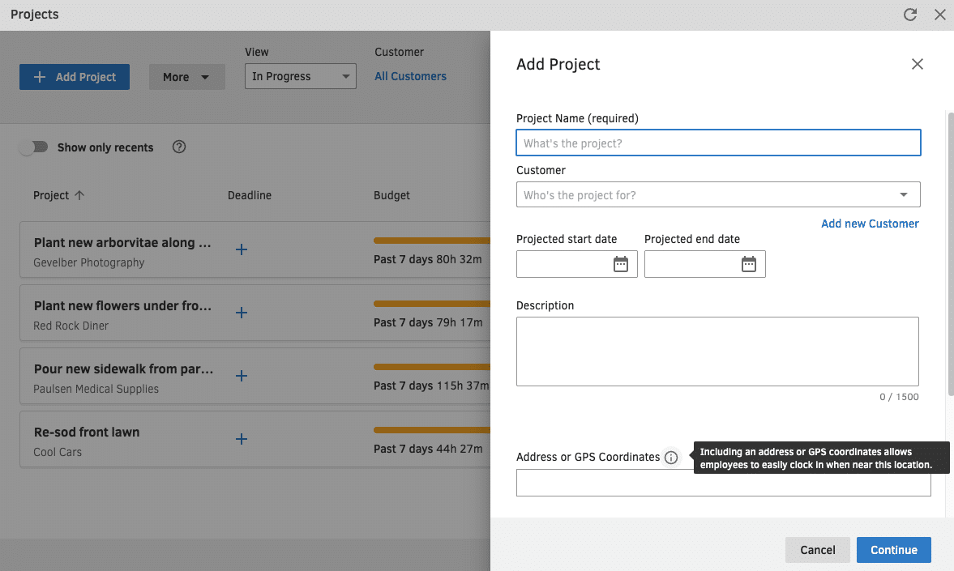954x571 pixels.
Task: Click the Cancel button
Action: (817, 550)
